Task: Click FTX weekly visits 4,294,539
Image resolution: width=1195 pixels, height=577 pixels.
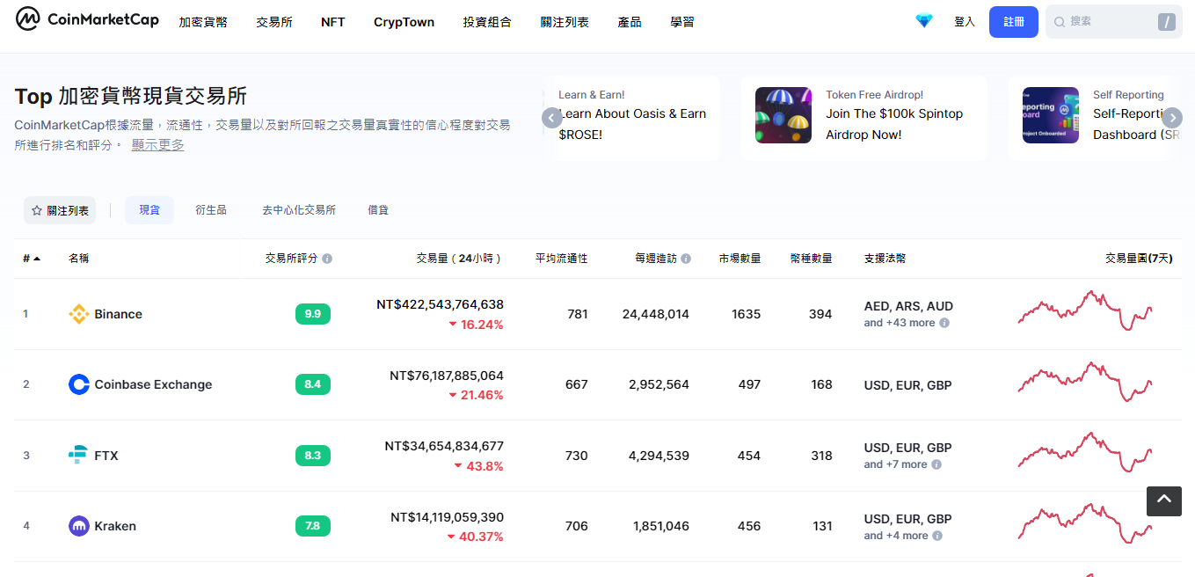Action: point(659,456)
